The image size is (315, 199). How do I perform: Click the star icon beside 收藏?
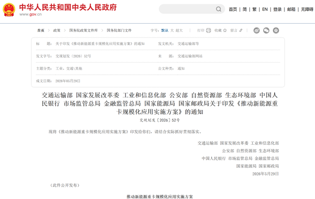pos(225,30)
